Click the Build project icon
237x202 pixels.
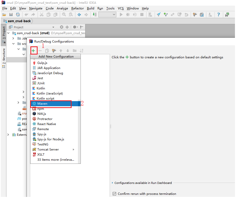point(95,15)
